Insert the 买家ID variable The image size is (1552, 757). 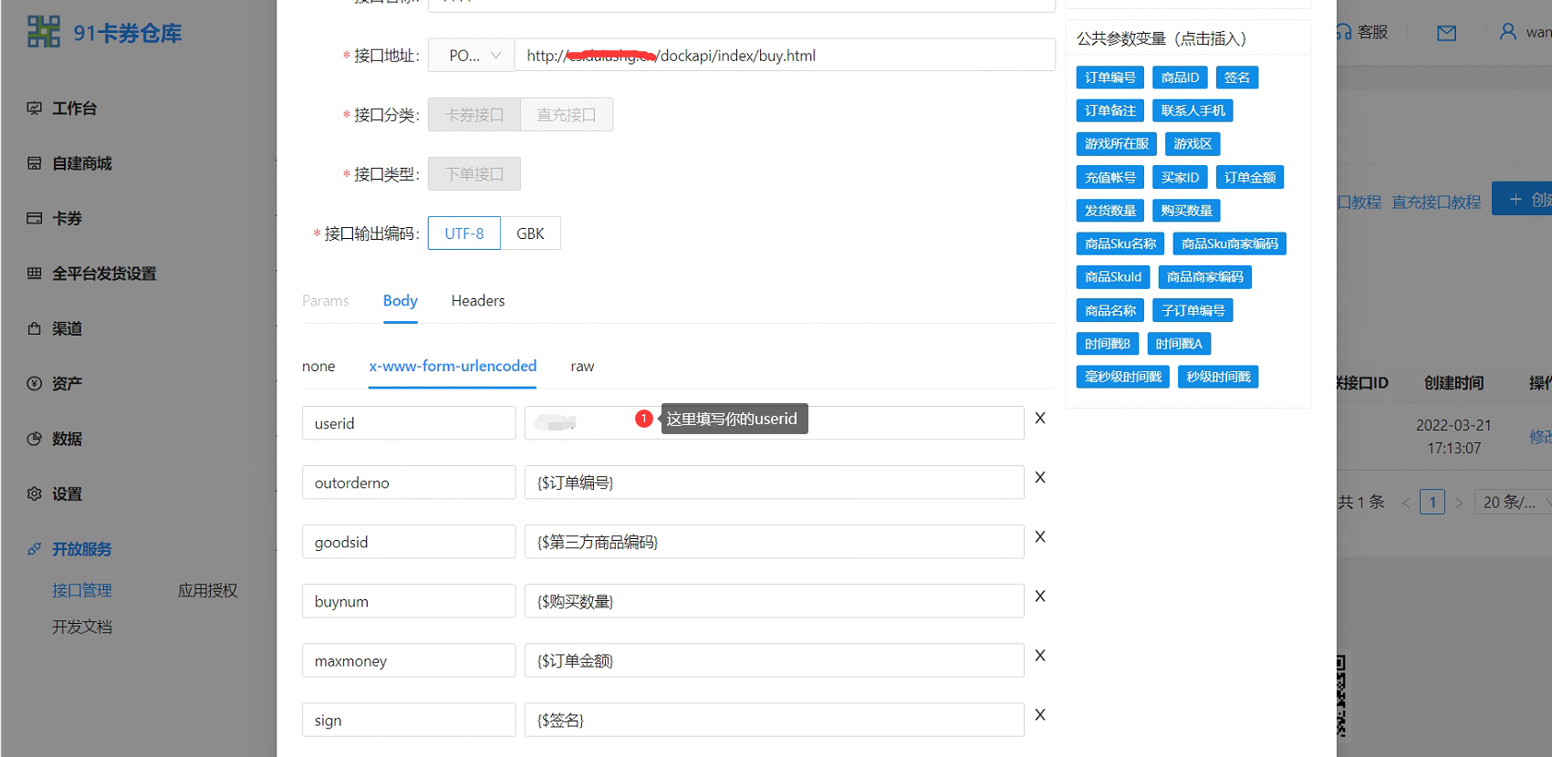click(x=1180, y=177)
